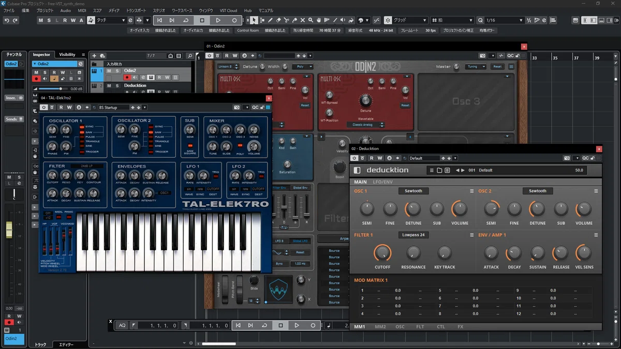Screen dimensions: 621x349
Task: Toggle Odin2 plugin bypass power button
Action: click(x=211, y=55)
